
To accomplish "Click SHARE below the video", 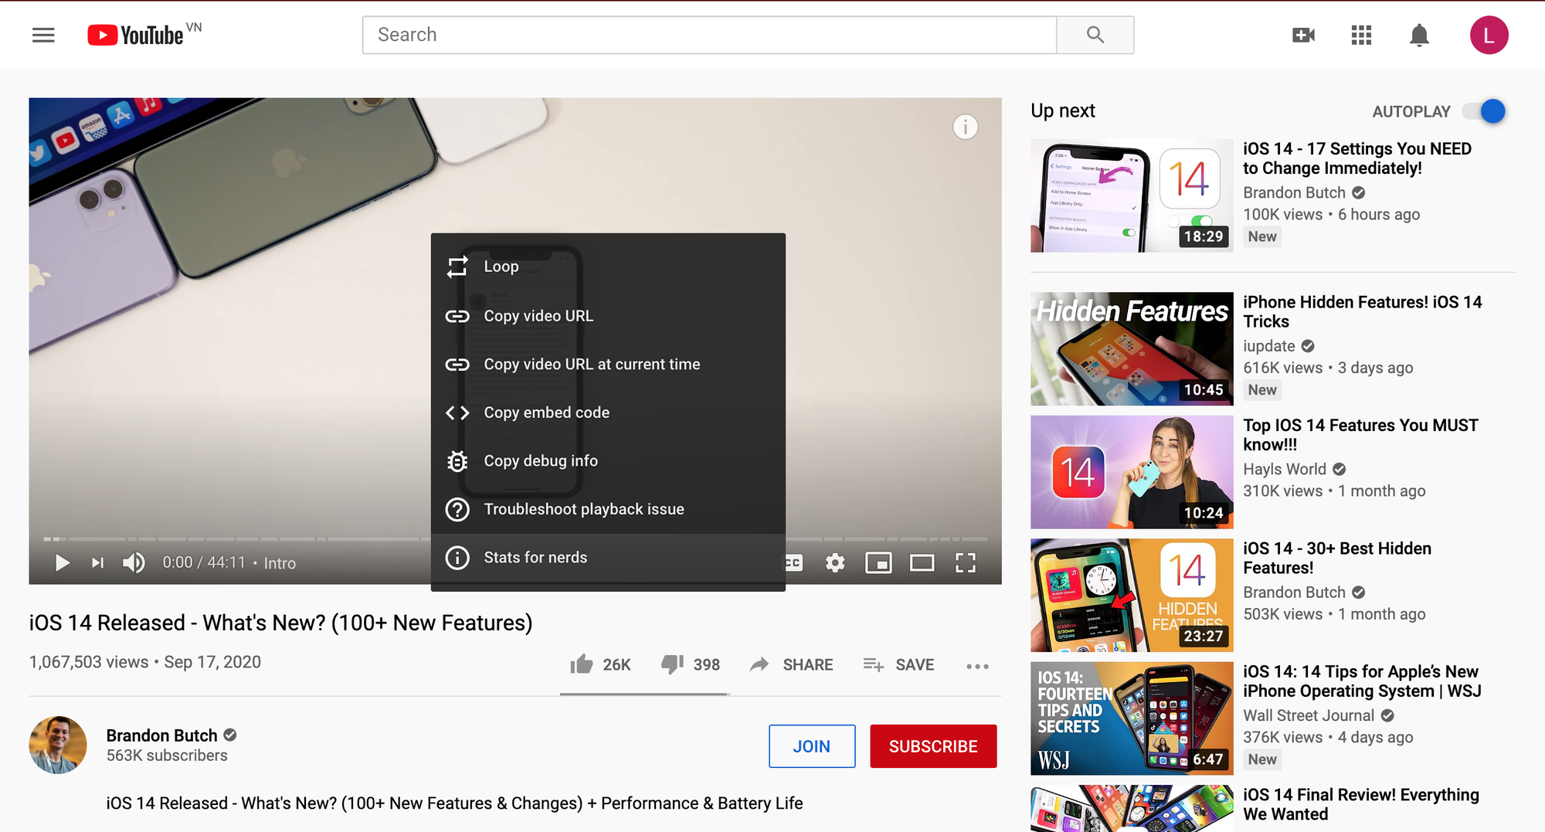I will coord(793,664).
